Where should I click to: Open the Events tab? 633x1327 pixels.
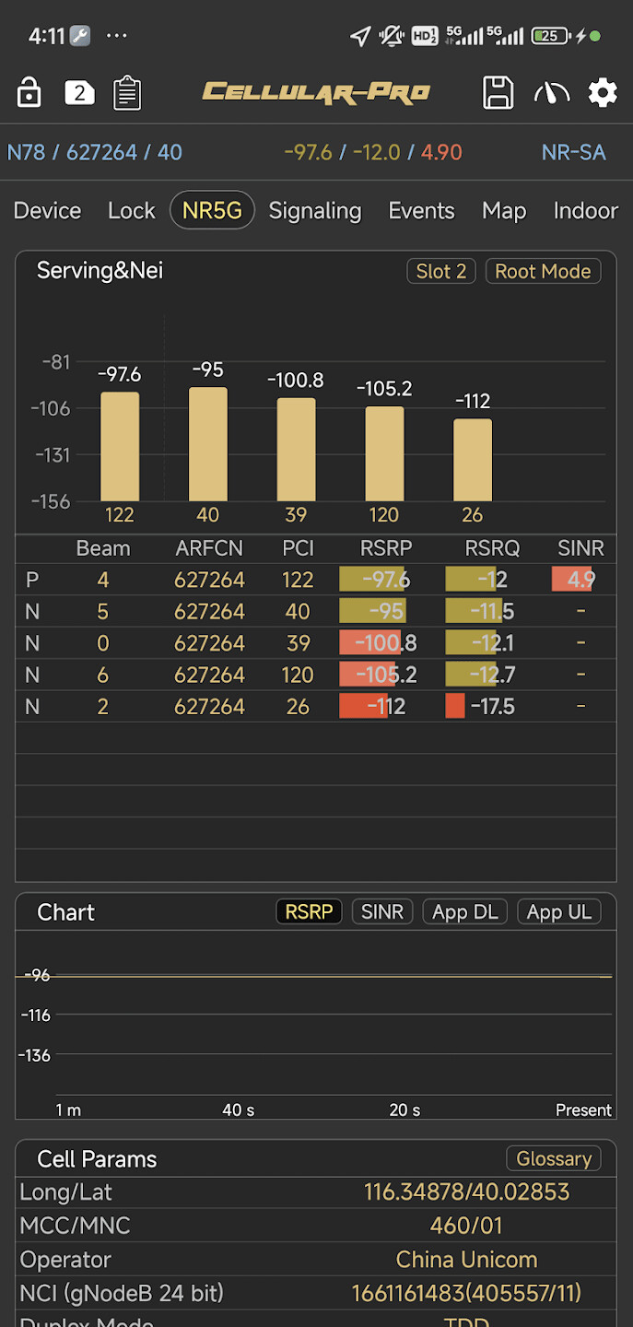click(421, 210)
